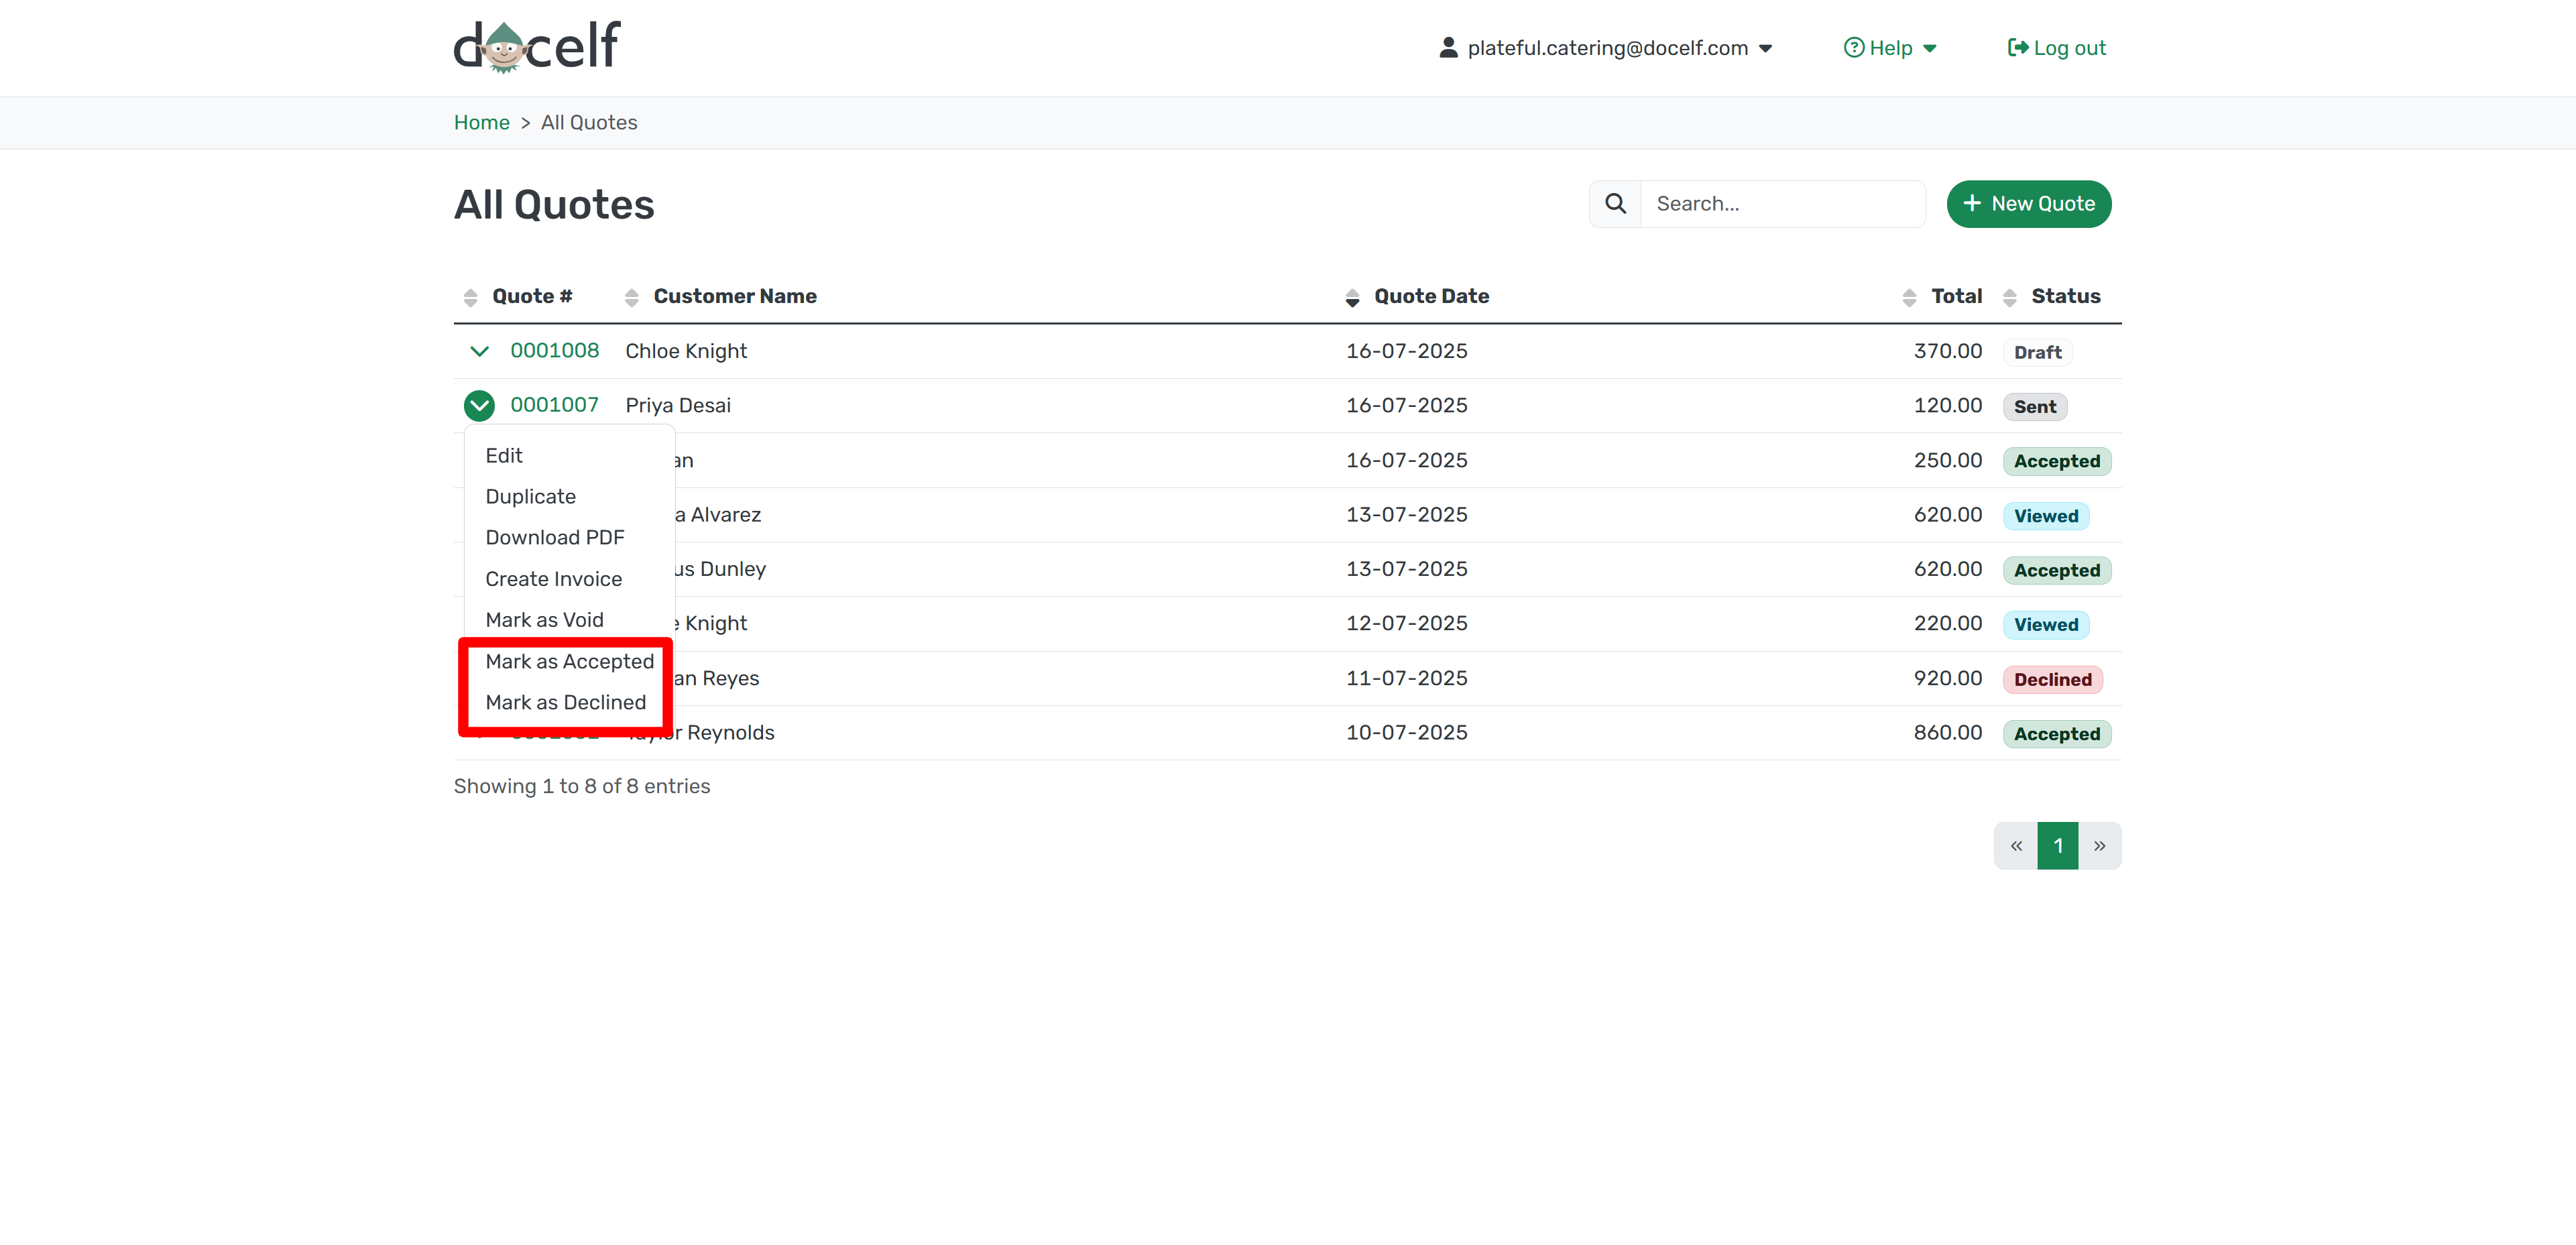Open quote 0001008 link

555,351
